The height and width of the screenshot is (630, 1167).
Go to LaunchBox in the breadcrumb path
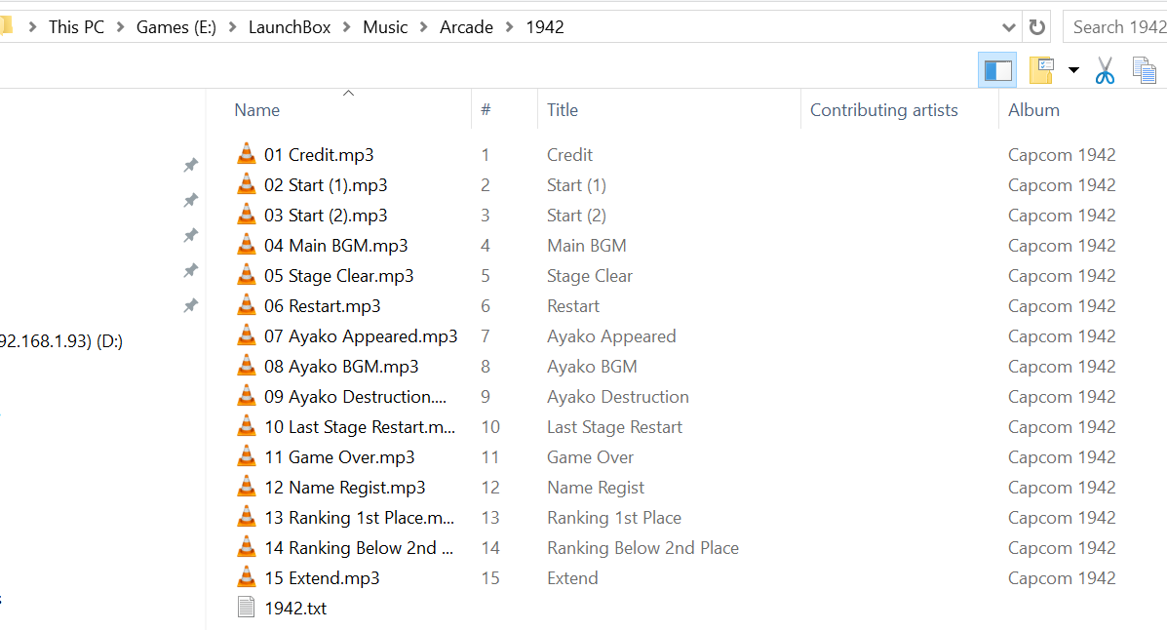[x=289, y=27]
